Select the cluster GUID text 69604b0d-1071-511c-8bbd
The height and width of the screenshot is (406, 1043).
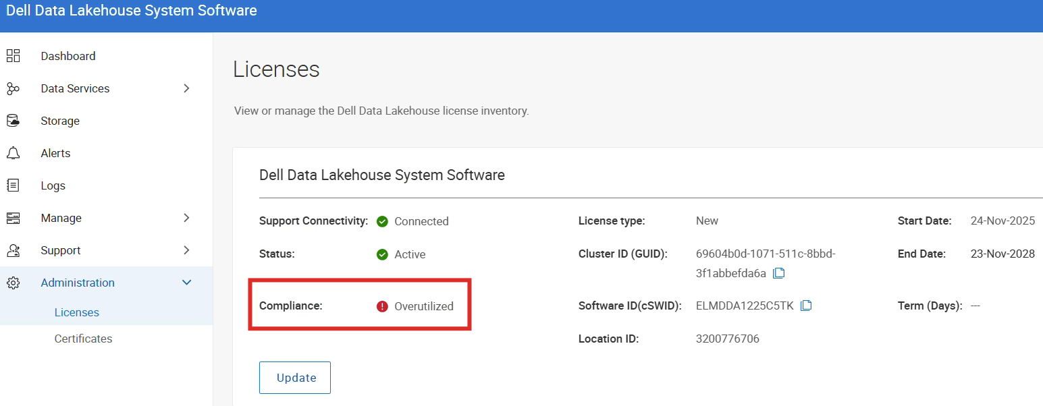click(x=766, y=254)
